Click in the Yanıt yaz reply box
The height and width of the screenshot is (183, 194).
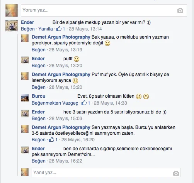[106, 173]
